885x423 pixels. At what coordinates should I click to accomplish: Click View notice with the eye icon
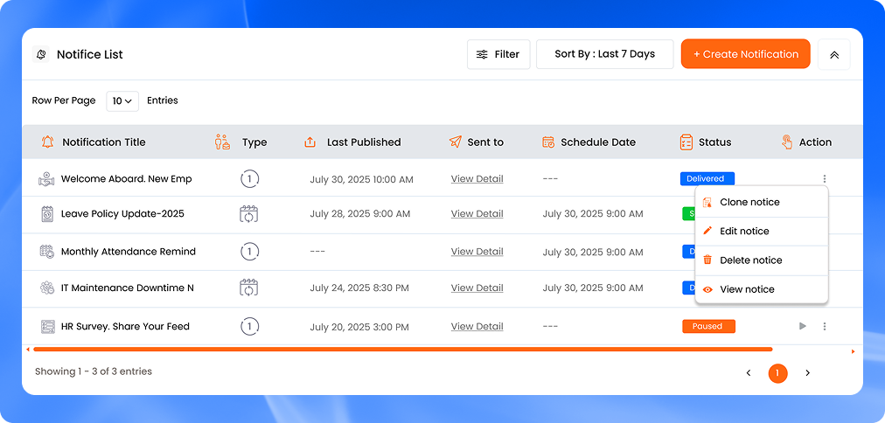747,289
